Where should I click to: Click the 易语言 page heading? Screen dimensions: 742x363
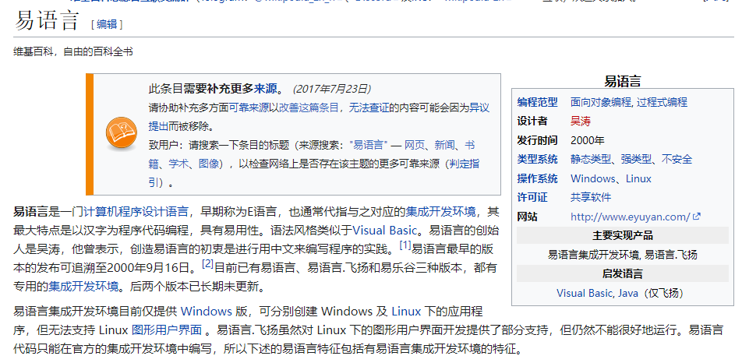(47, 21)
